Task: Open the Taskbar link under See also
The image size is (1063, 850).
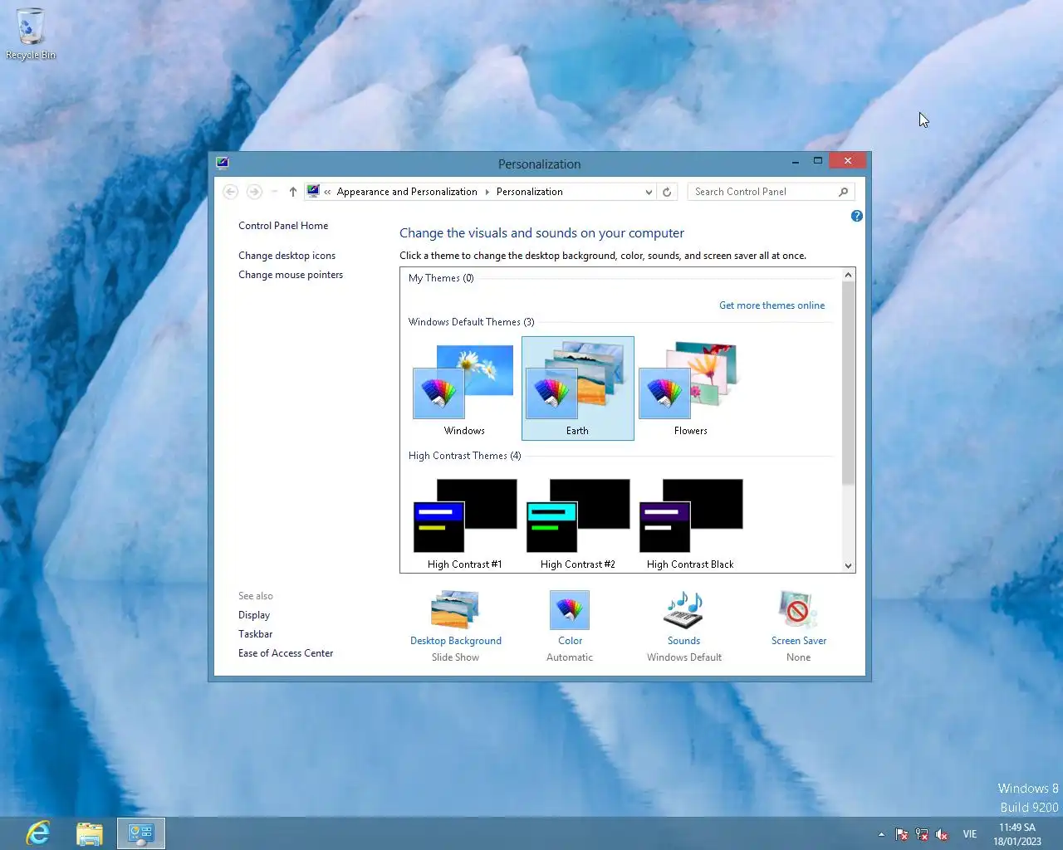Action: coord(255,634)
